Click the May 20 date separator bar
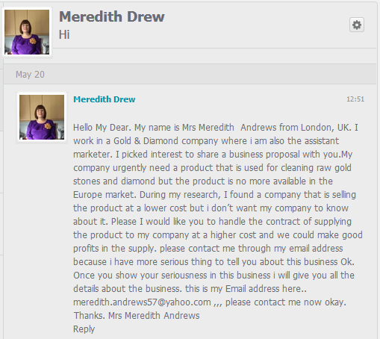 click(190, 74)
